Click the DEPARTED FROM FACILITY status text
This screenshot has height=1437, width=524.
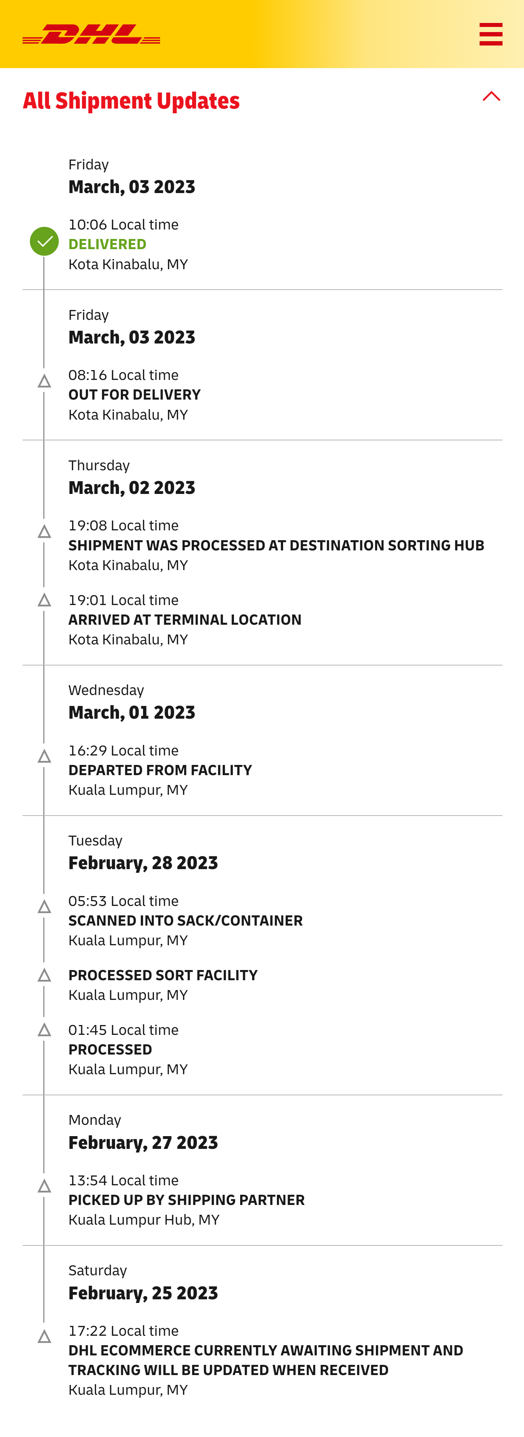pyautogui.click(x=160, y=770)
